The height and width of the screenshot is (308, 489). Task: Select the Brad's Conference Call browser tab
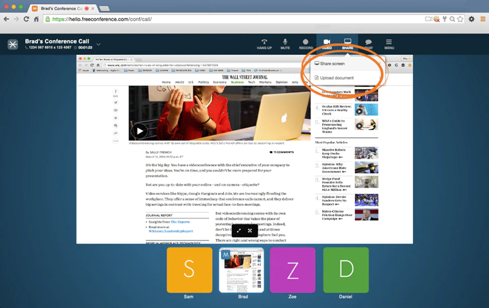point(59,8)
